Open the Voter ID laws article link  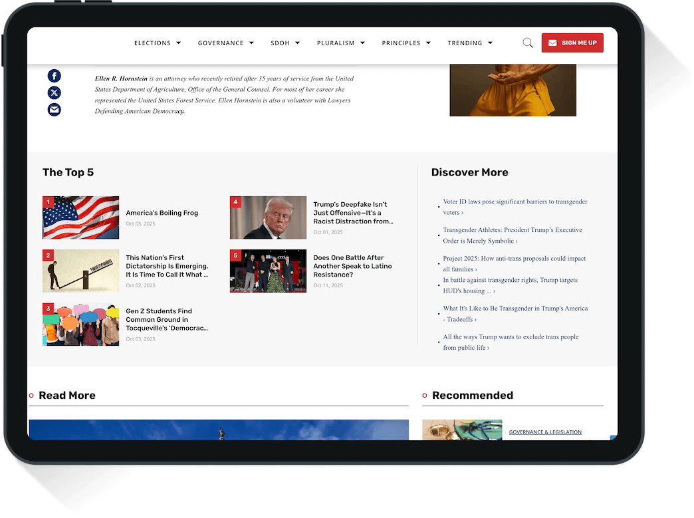pyautogui.click(x=515, y=207)
